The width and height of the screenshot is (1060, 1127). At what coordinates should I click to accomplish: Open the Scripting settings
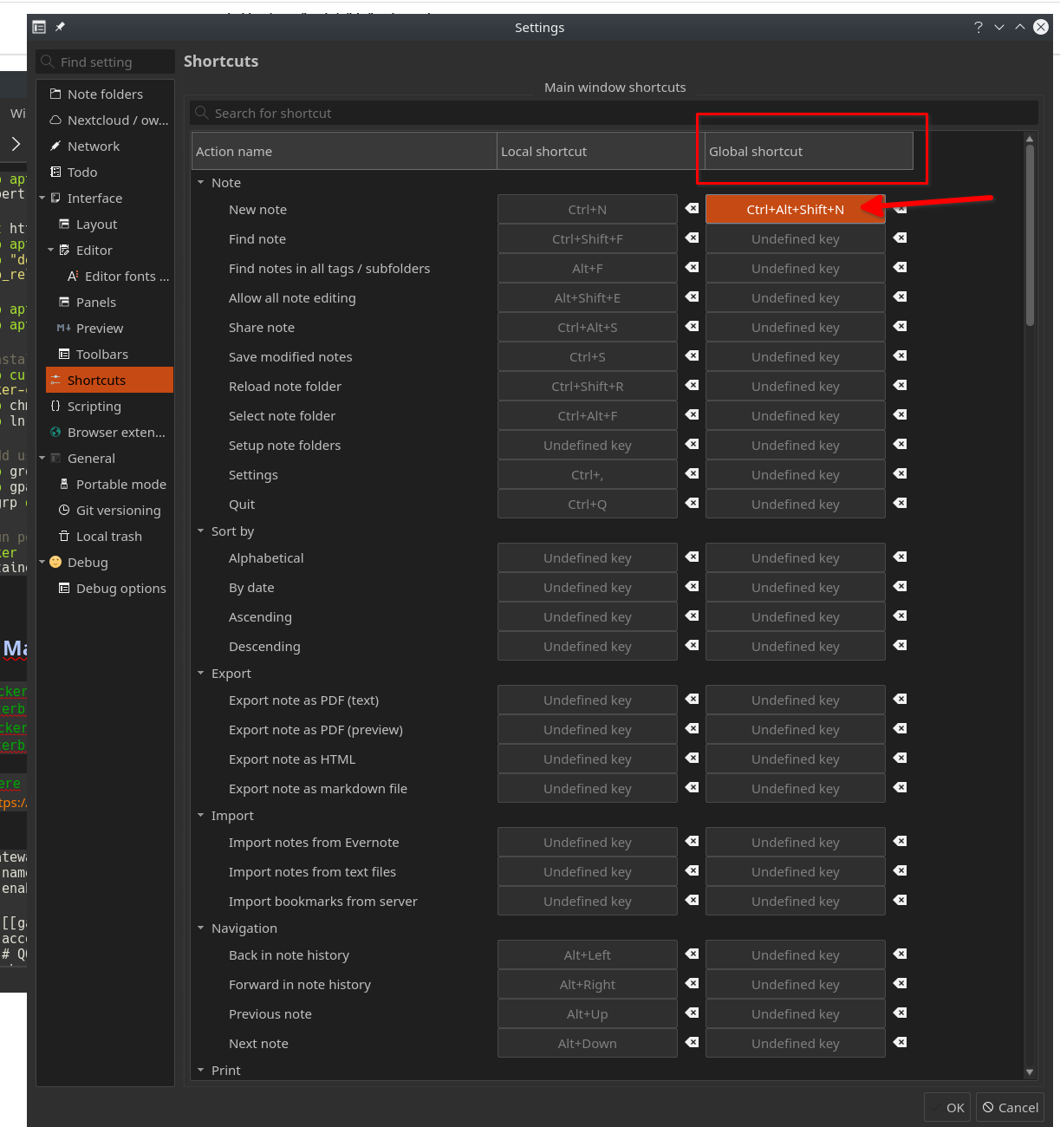pos(93,406)
